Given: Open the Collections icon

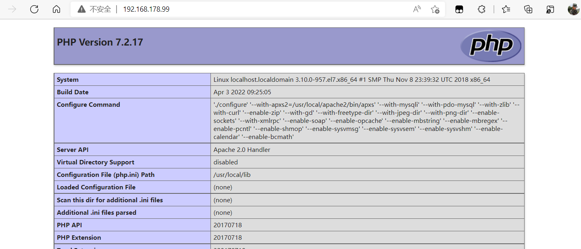Looking at the screenshot, I should pyautogui.click(x=528, y=9).
